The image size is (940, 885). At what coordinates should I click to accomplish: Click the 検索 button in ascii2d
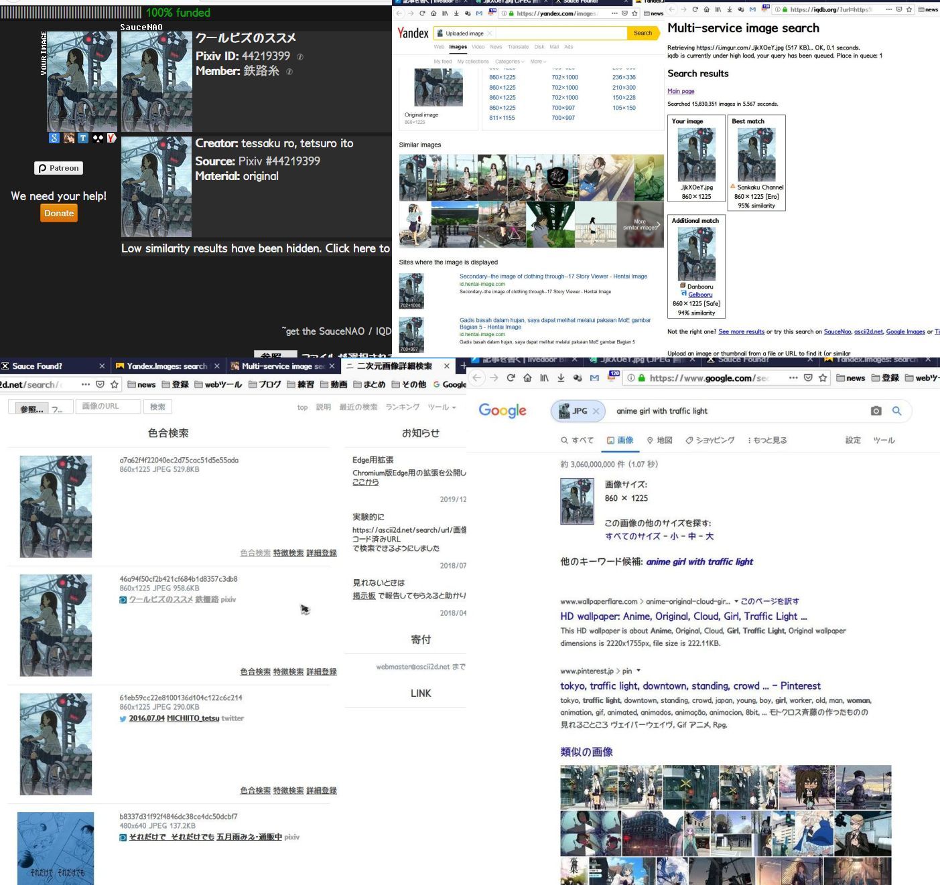pyautogui.click(x=157, y=406)
